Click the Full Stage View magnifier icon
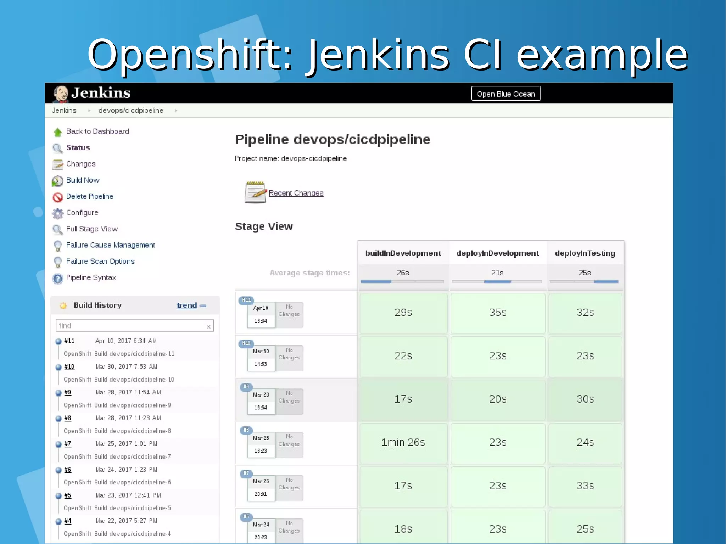The height and width of the screenshot is (544, 726). click(57, 230)
